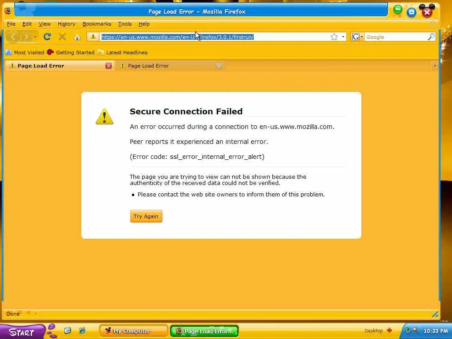
Task: Run search with the magnifier icon
Action: pos(431,37)
